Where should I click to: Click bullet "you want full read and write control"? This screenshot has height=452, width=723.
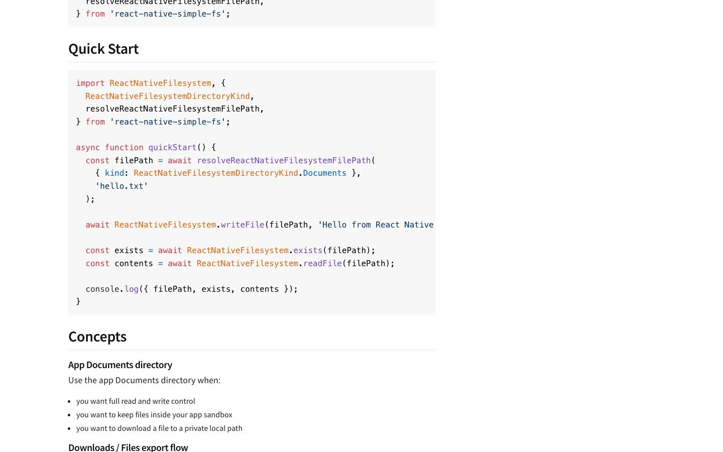pyautogui.click(x=136, y=401)
